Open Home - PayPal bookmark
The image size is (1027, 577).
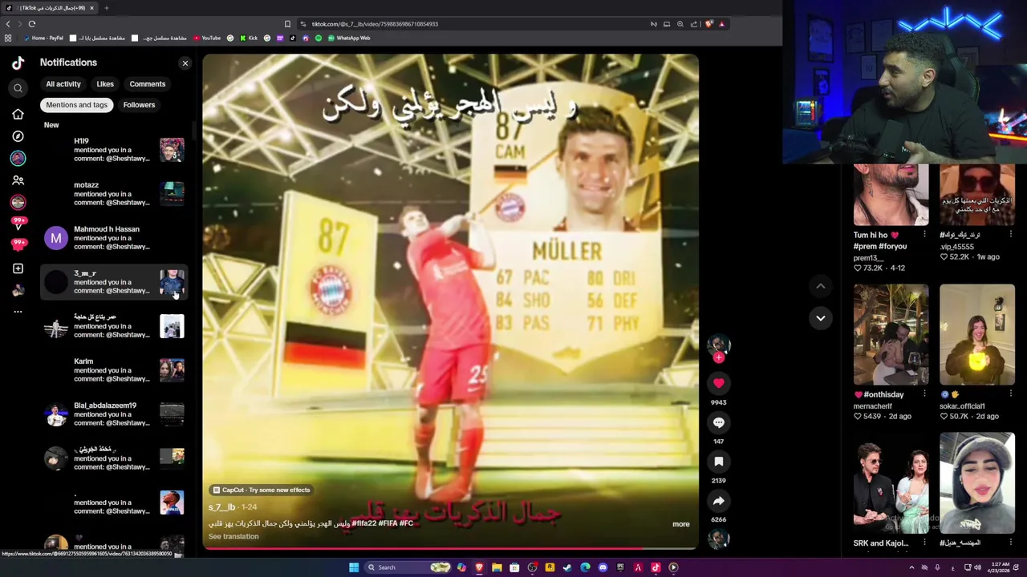tap(43, 38)
